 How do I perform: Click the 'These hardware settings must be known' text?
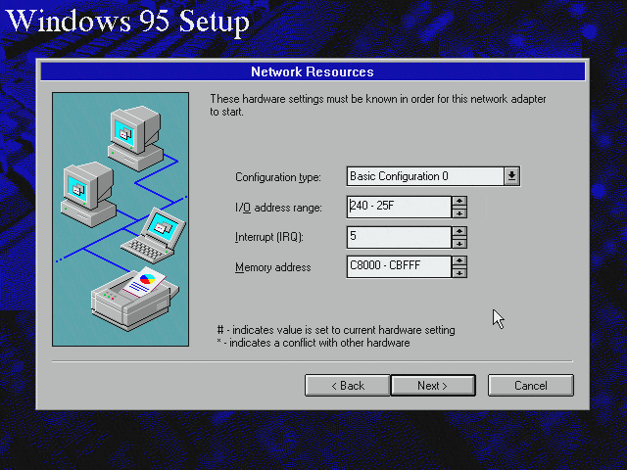[x=378, y=105]
